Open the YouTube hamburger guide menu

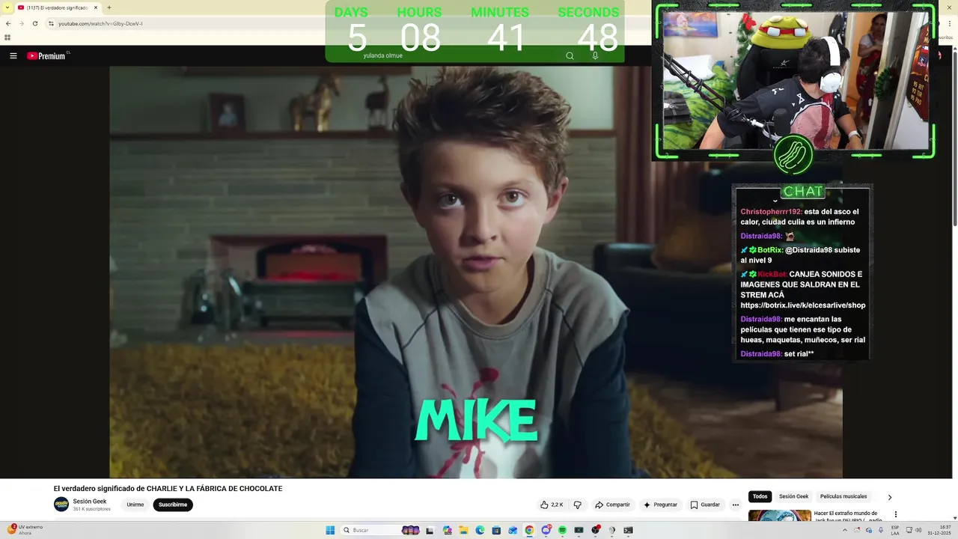[x=13, y=56]
